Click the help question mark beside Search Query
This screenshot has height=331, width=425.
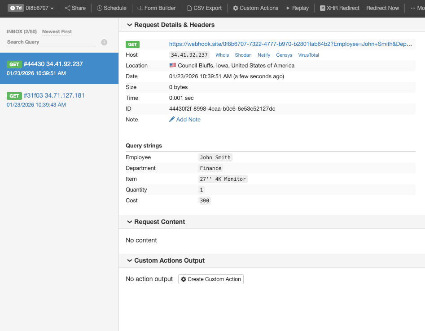[104, 42]
